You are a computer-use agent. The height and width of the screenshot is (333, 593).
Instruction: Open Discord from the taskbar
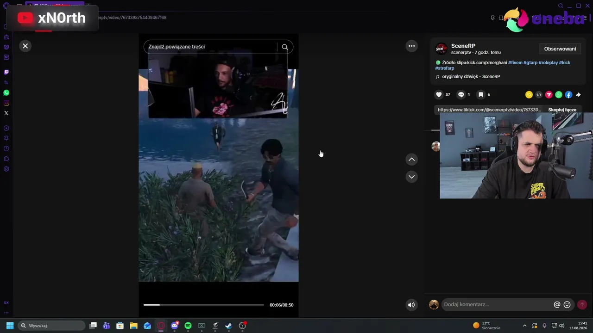(x=175, y=326)
